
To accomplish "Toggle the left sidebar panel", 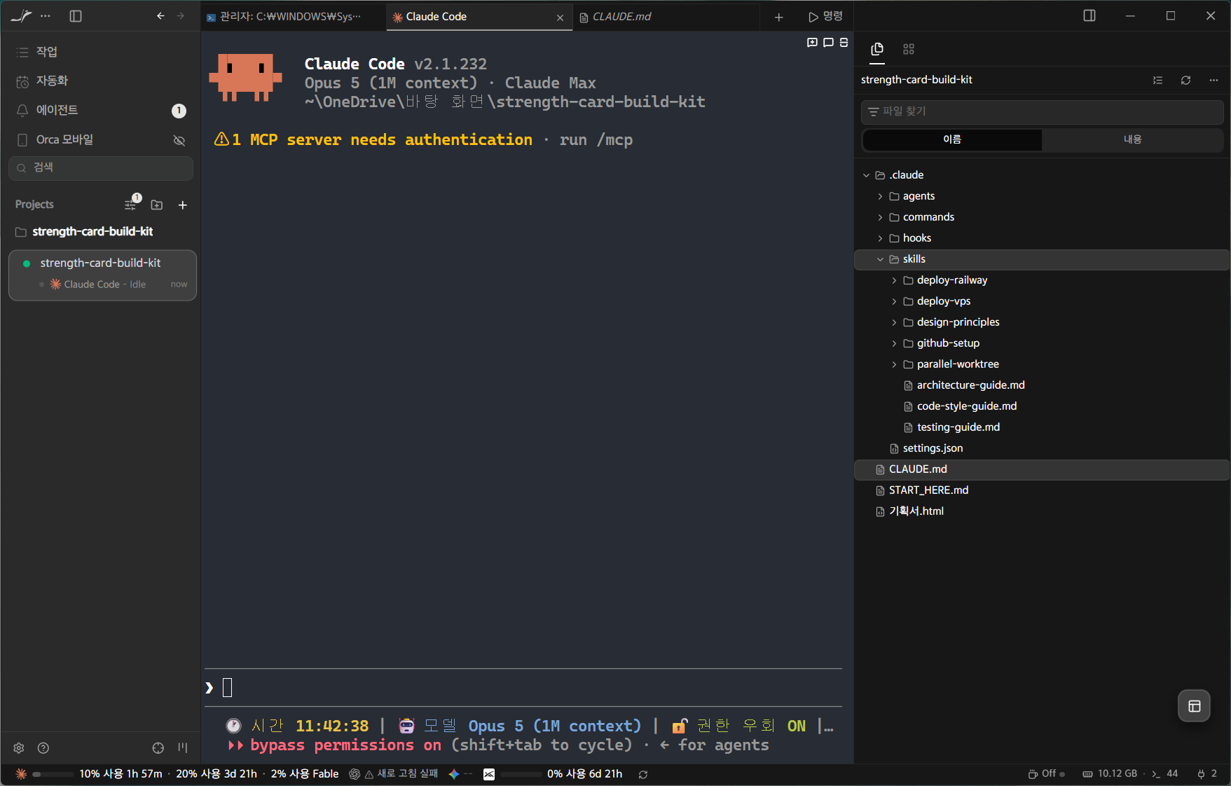I will pos(76,16).
